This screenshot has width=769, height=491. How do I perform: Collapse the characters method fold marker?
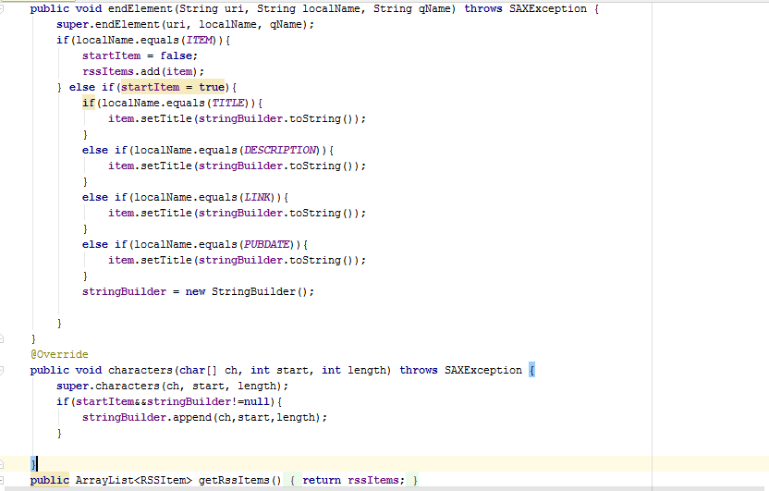5,370
